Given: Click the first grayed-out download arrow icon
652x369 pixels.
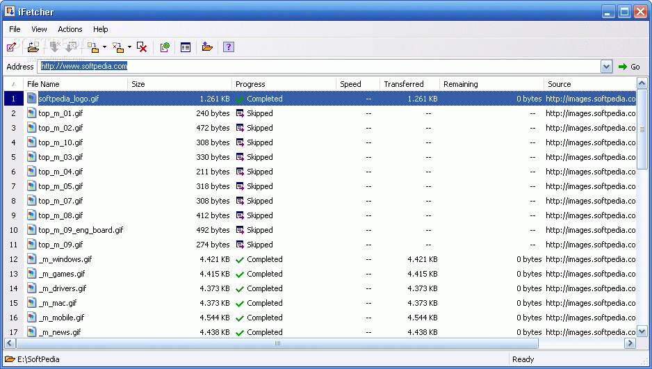Looking at the screenshot, I should click(54, 47).
